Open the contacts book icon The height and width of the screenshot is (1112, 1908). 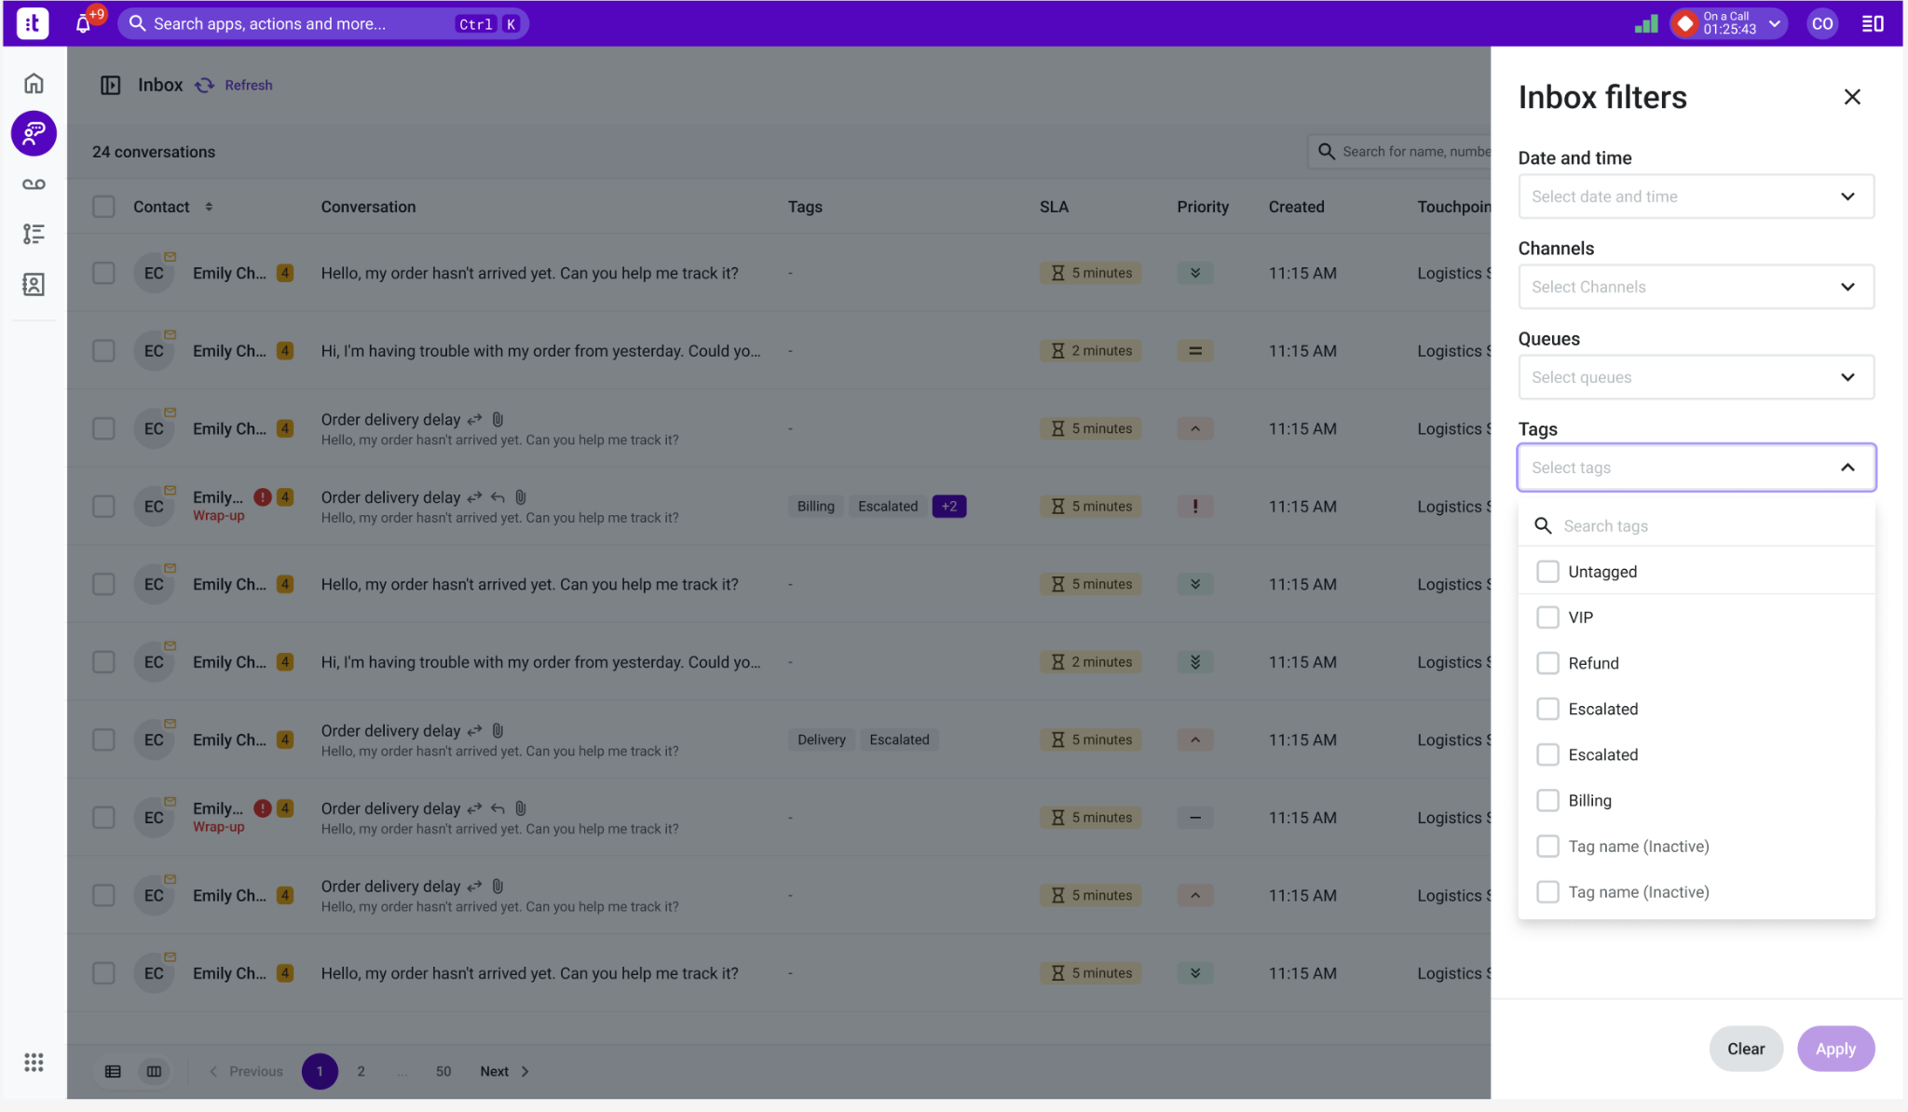34,284
